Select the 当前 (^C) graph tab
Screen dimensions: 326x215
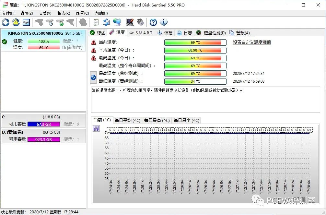(102, 120)
